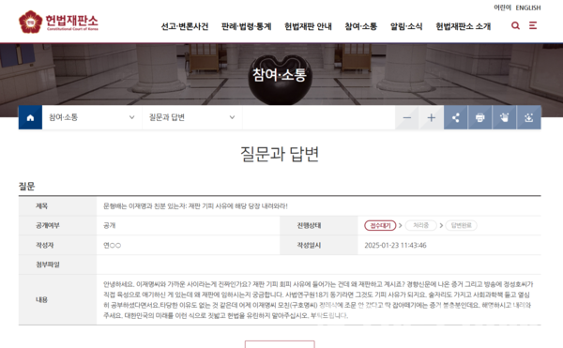The image size is (563, 348).
Task: Increase text size with plus button
Action: click(432, 117)
